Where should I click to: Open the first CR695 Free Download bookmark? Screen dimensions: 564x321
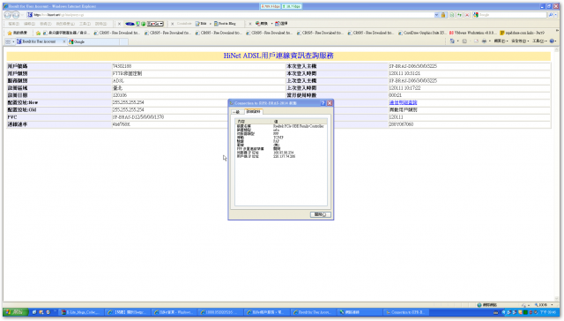[x=116, y=33]
